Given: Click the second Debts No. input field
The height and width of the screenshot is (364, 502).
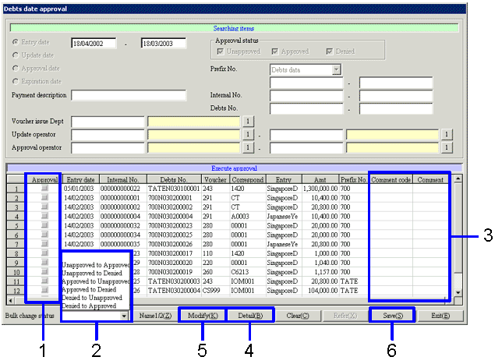Looking at the screenshot, I should pyautogui.click(x=396, y=108).
